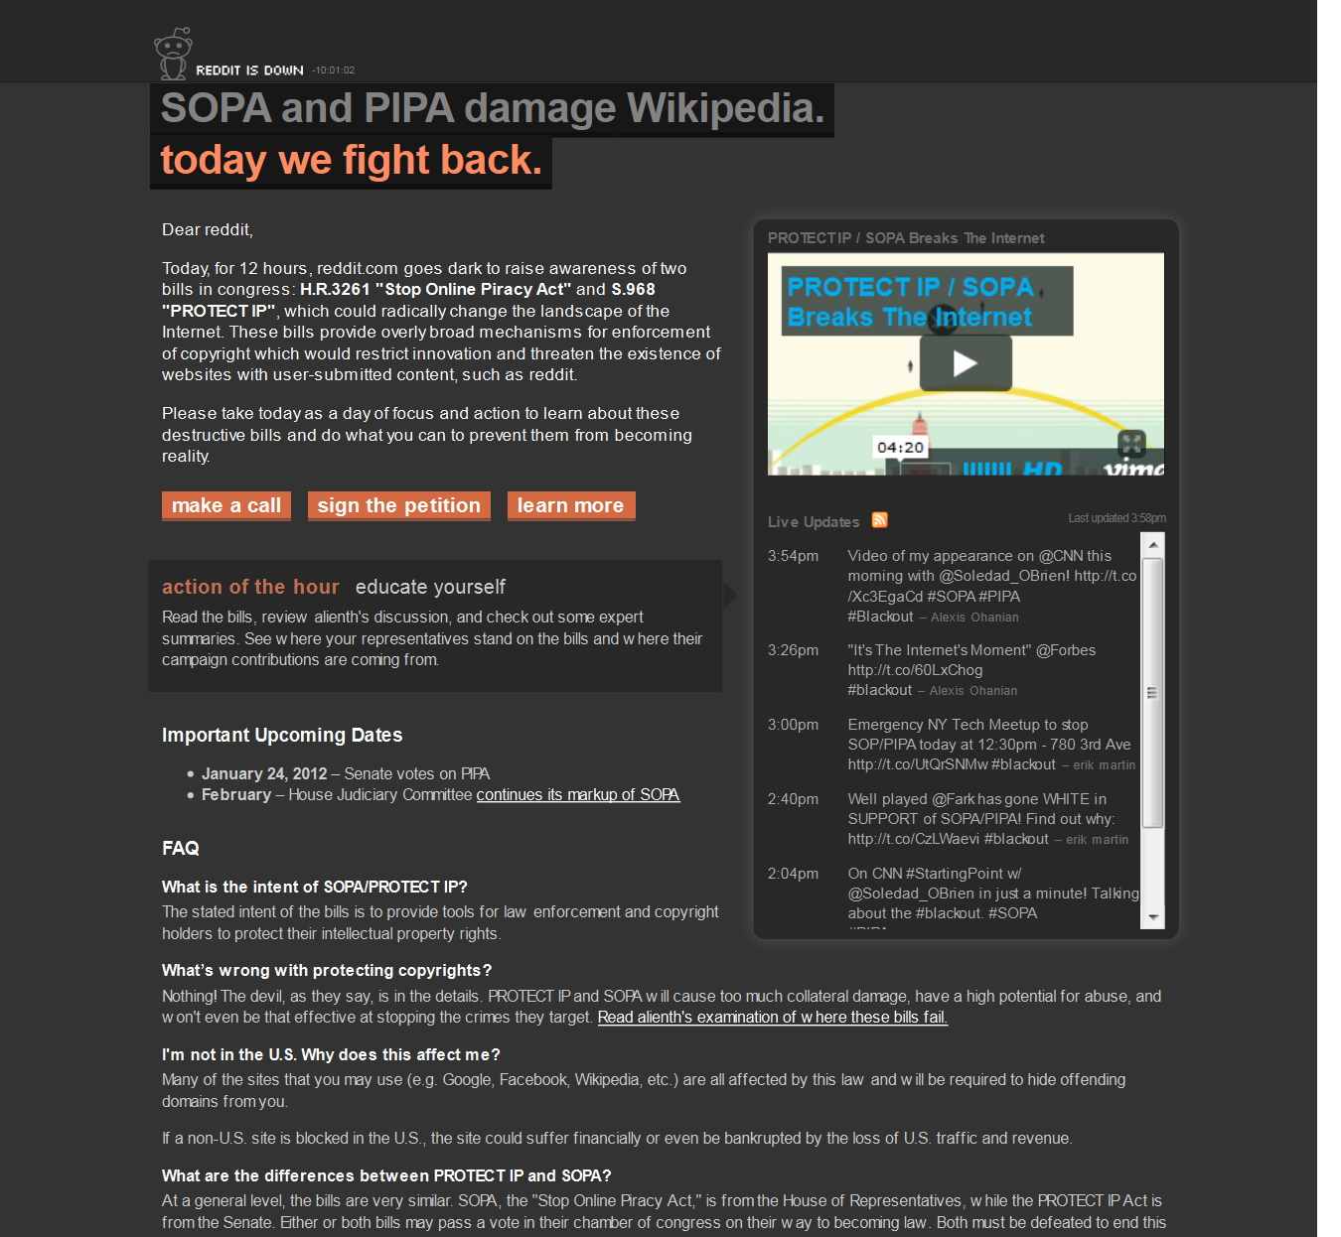Screen dimensions: 1341x1237
Task: Open the Live Updates RSS feed icon
Action: pyautogui.click(x=879, y=520)
